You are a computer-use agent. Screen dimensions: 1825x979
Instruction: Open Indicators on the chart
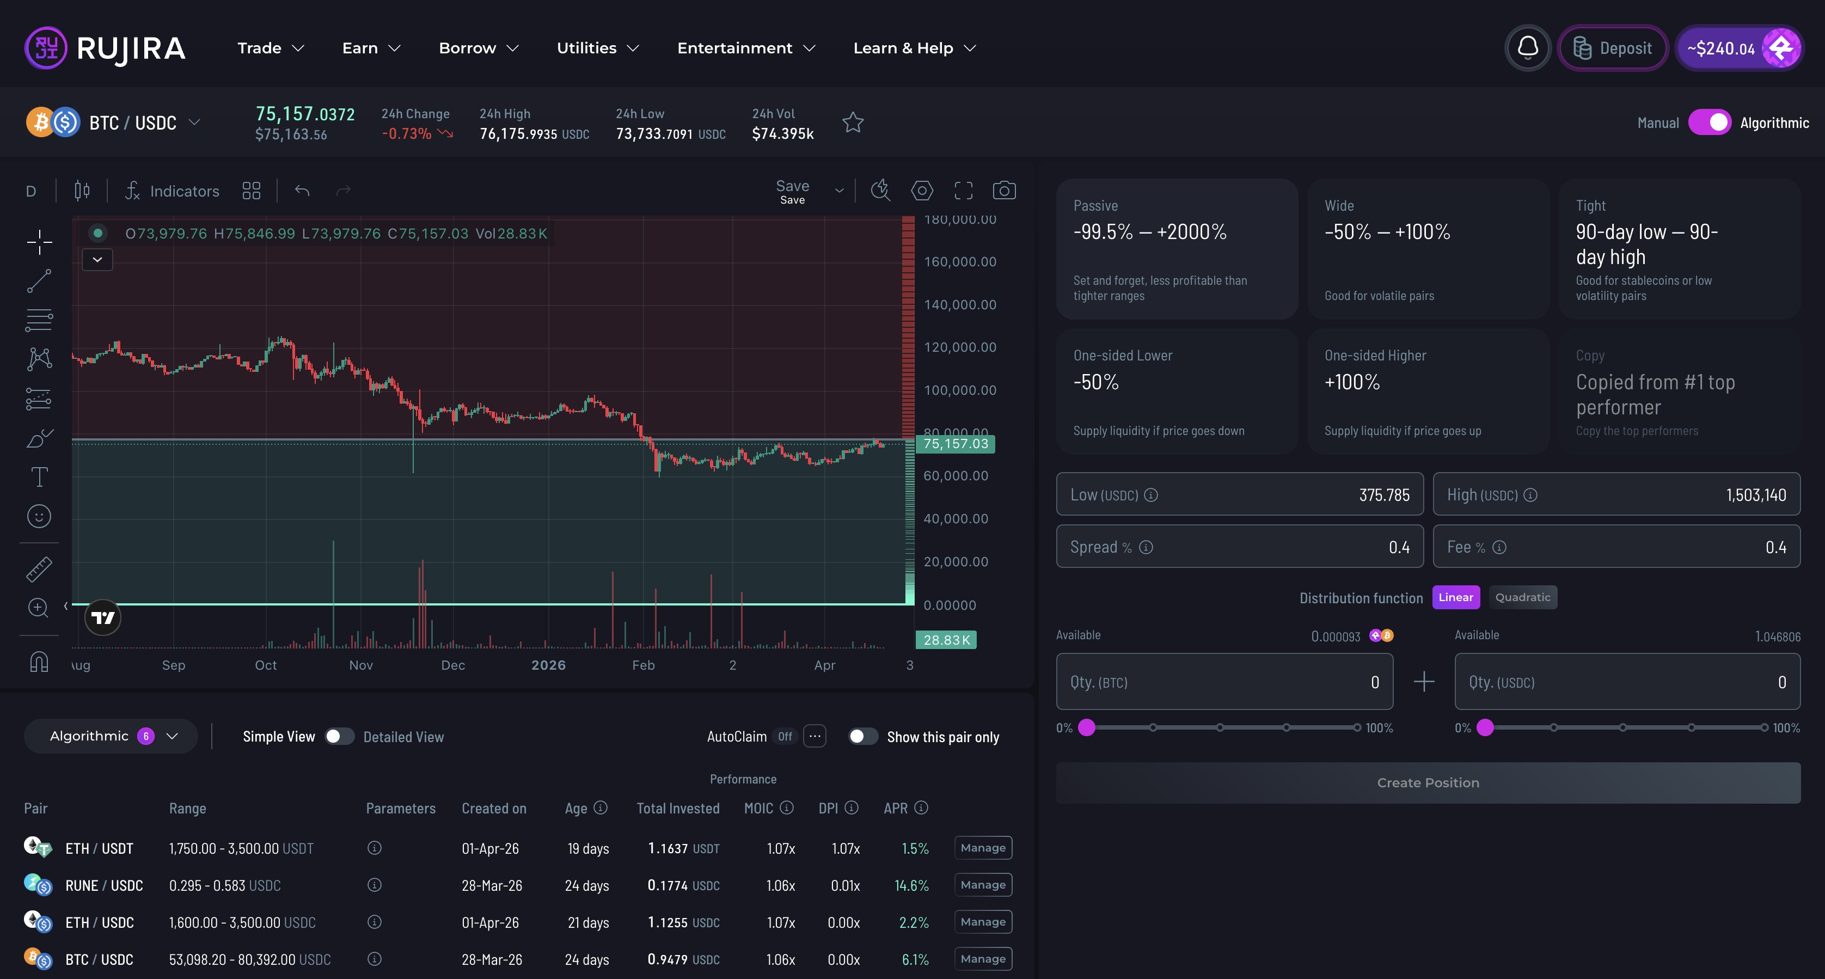point(172,191)
